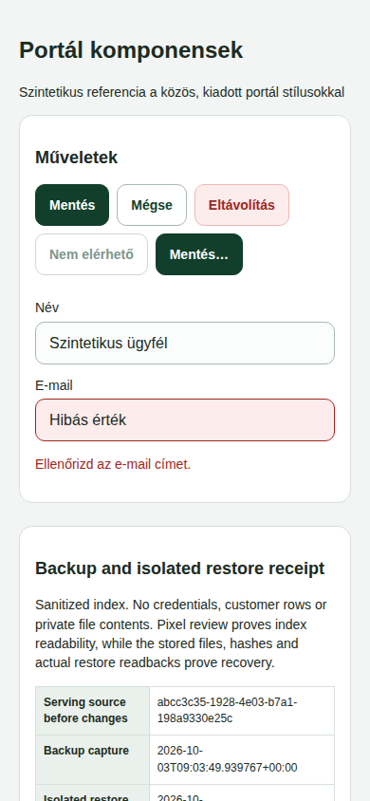Click the Ellenőrizd az e-mail címet error message
Image resolution: width=370 pixels, height=801 pixels.
[113, 464]
